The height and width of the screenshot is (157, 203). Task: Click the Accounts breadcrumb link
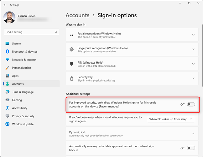tap(77, 15)
